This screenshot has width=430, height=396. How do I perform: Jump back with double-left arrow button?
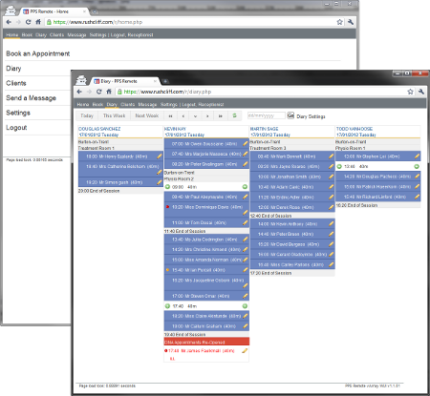171,116
